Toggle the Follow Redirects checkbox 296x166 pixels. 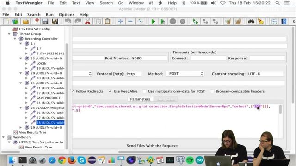[73, 91]
